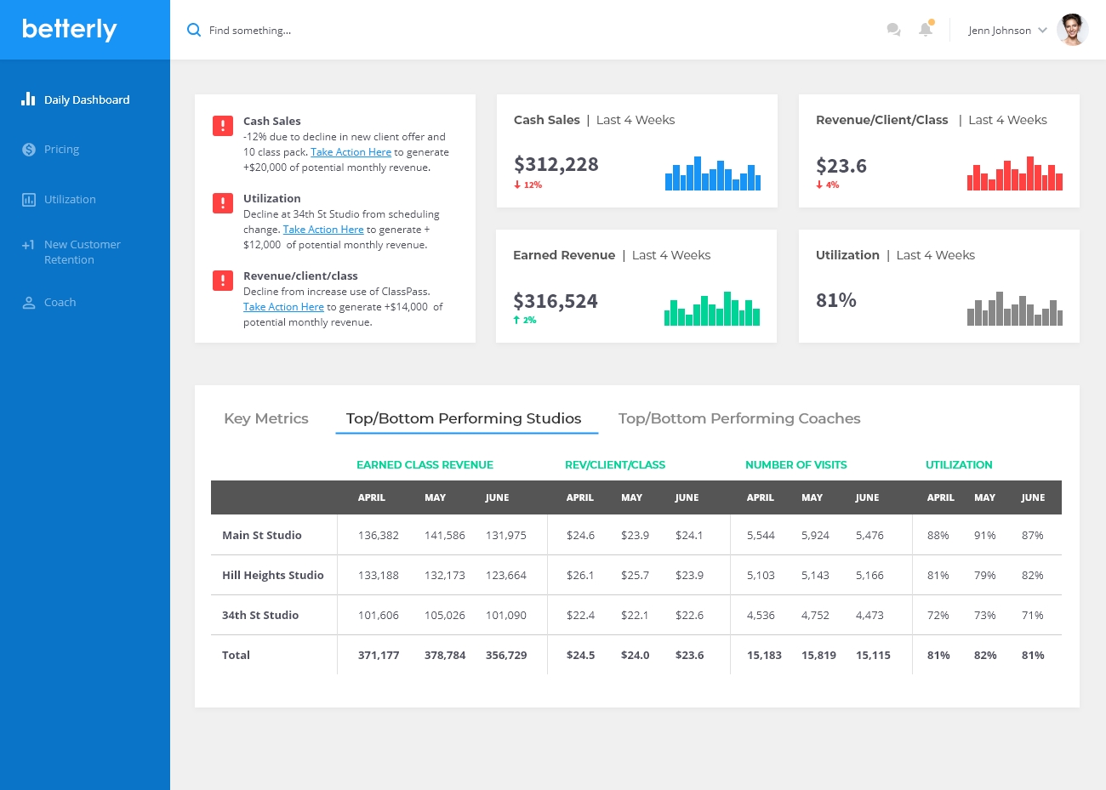
Task: Open the notifications bell
Action: pos(926,30)
